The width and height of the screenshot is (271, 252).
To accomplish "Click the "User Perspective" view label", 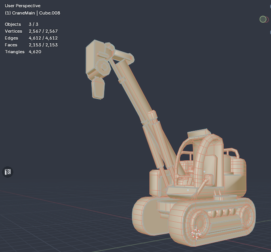I will pos(23,6).
